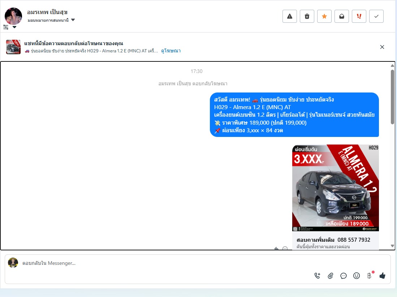Open the filter sliders icon under avatar
The image size is (397, 297).
6,27
